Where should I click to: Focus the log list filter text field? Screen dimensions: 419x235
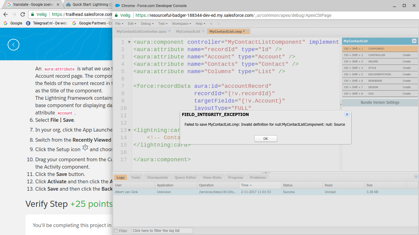click(162, 231)
